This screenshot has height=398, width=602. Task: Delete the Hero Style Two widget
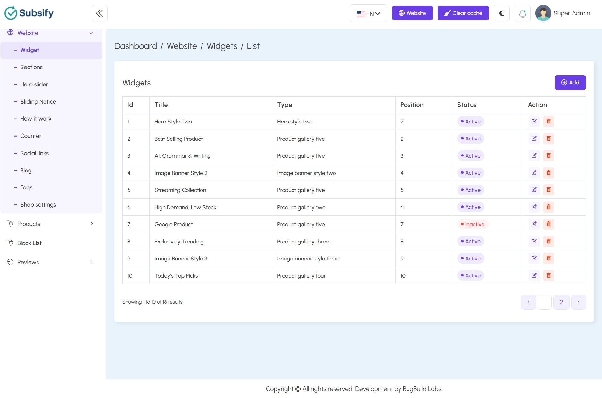click(548, 121)
